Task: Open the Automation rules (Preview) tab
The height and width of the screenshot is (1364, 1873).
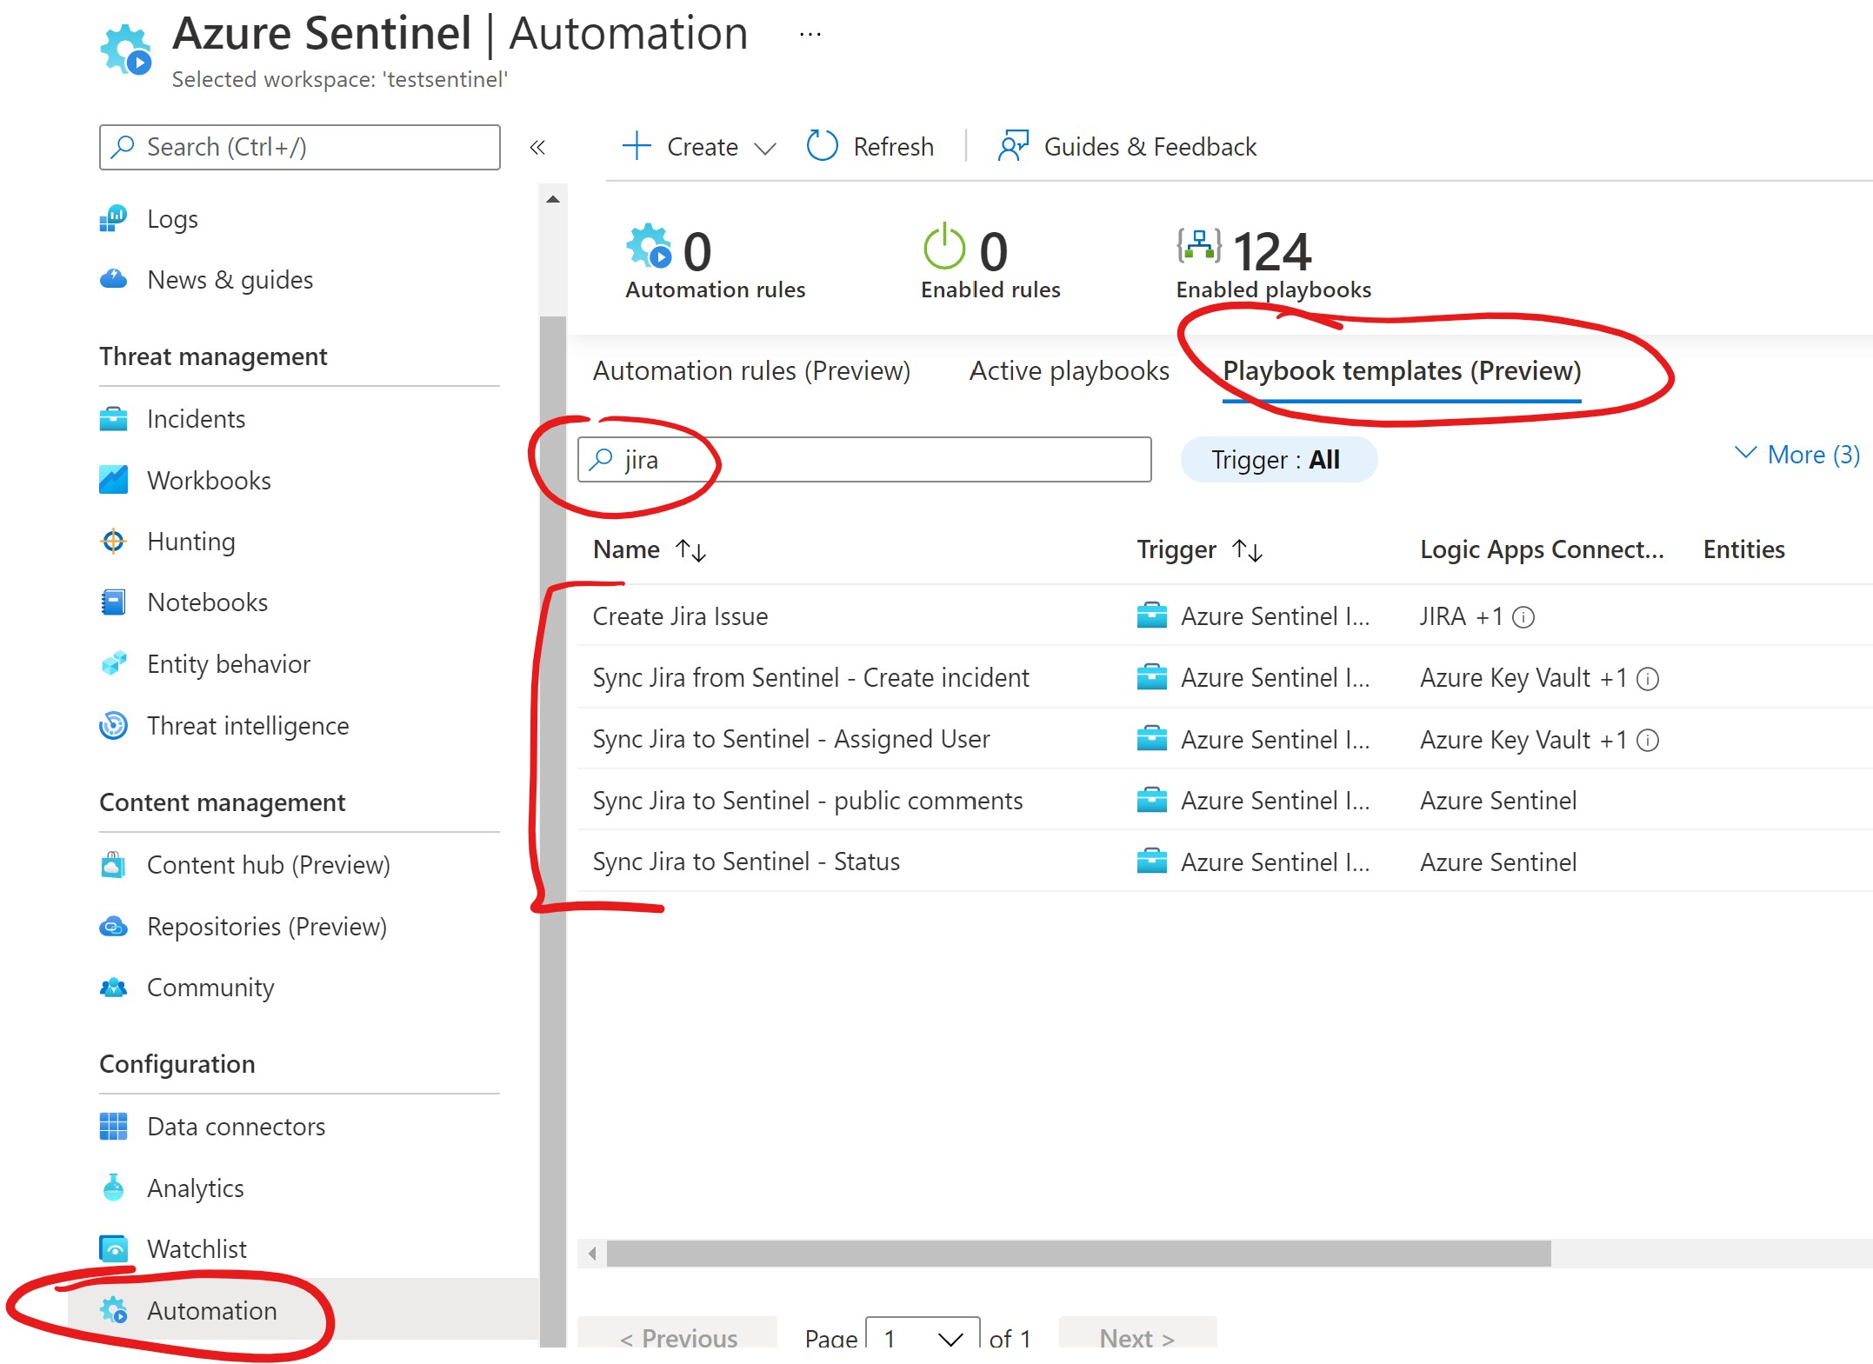Action: (x=751, y=370)
